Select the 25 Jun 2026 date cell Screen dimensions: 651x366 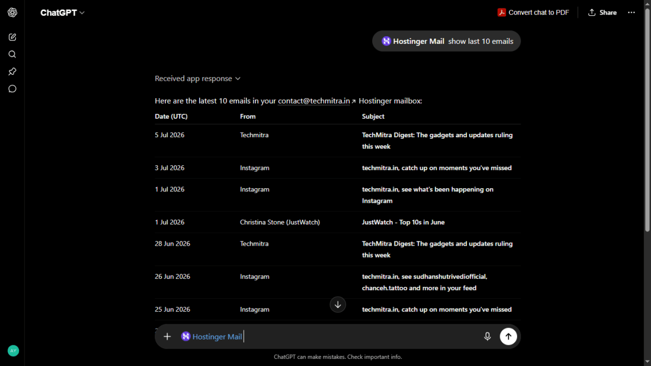coord(173,310)
